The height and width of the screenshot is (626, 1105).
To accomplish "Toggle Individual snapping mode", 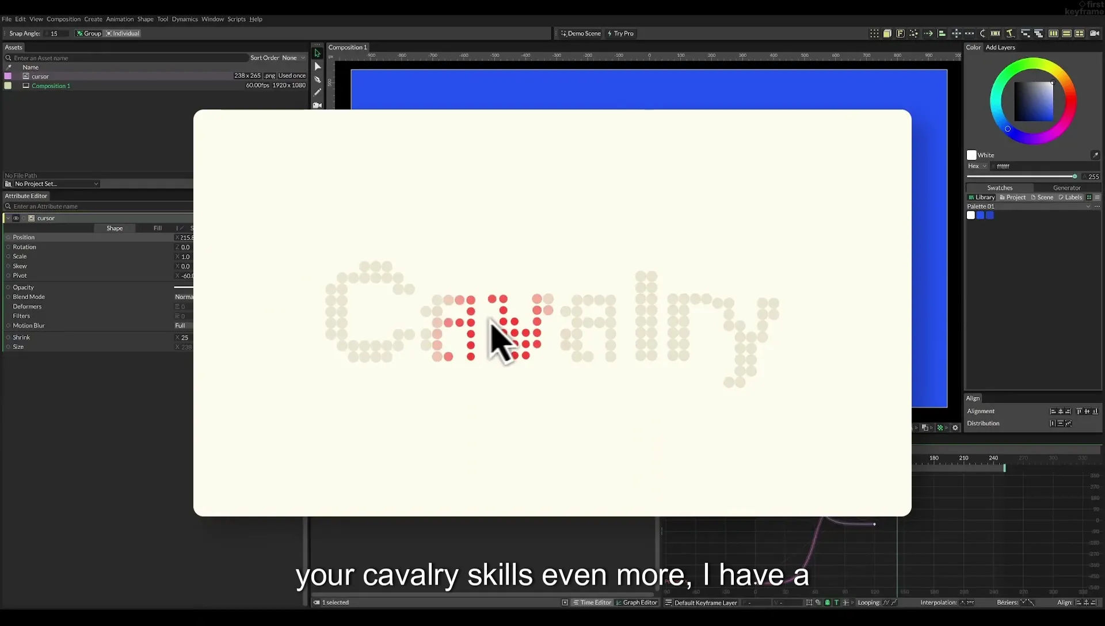I will coord(123,33).
